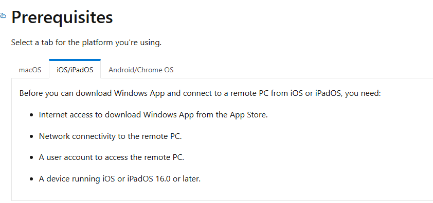
Task: Click the anchor link icon beside Prerequisites
Action: point(3,16)
